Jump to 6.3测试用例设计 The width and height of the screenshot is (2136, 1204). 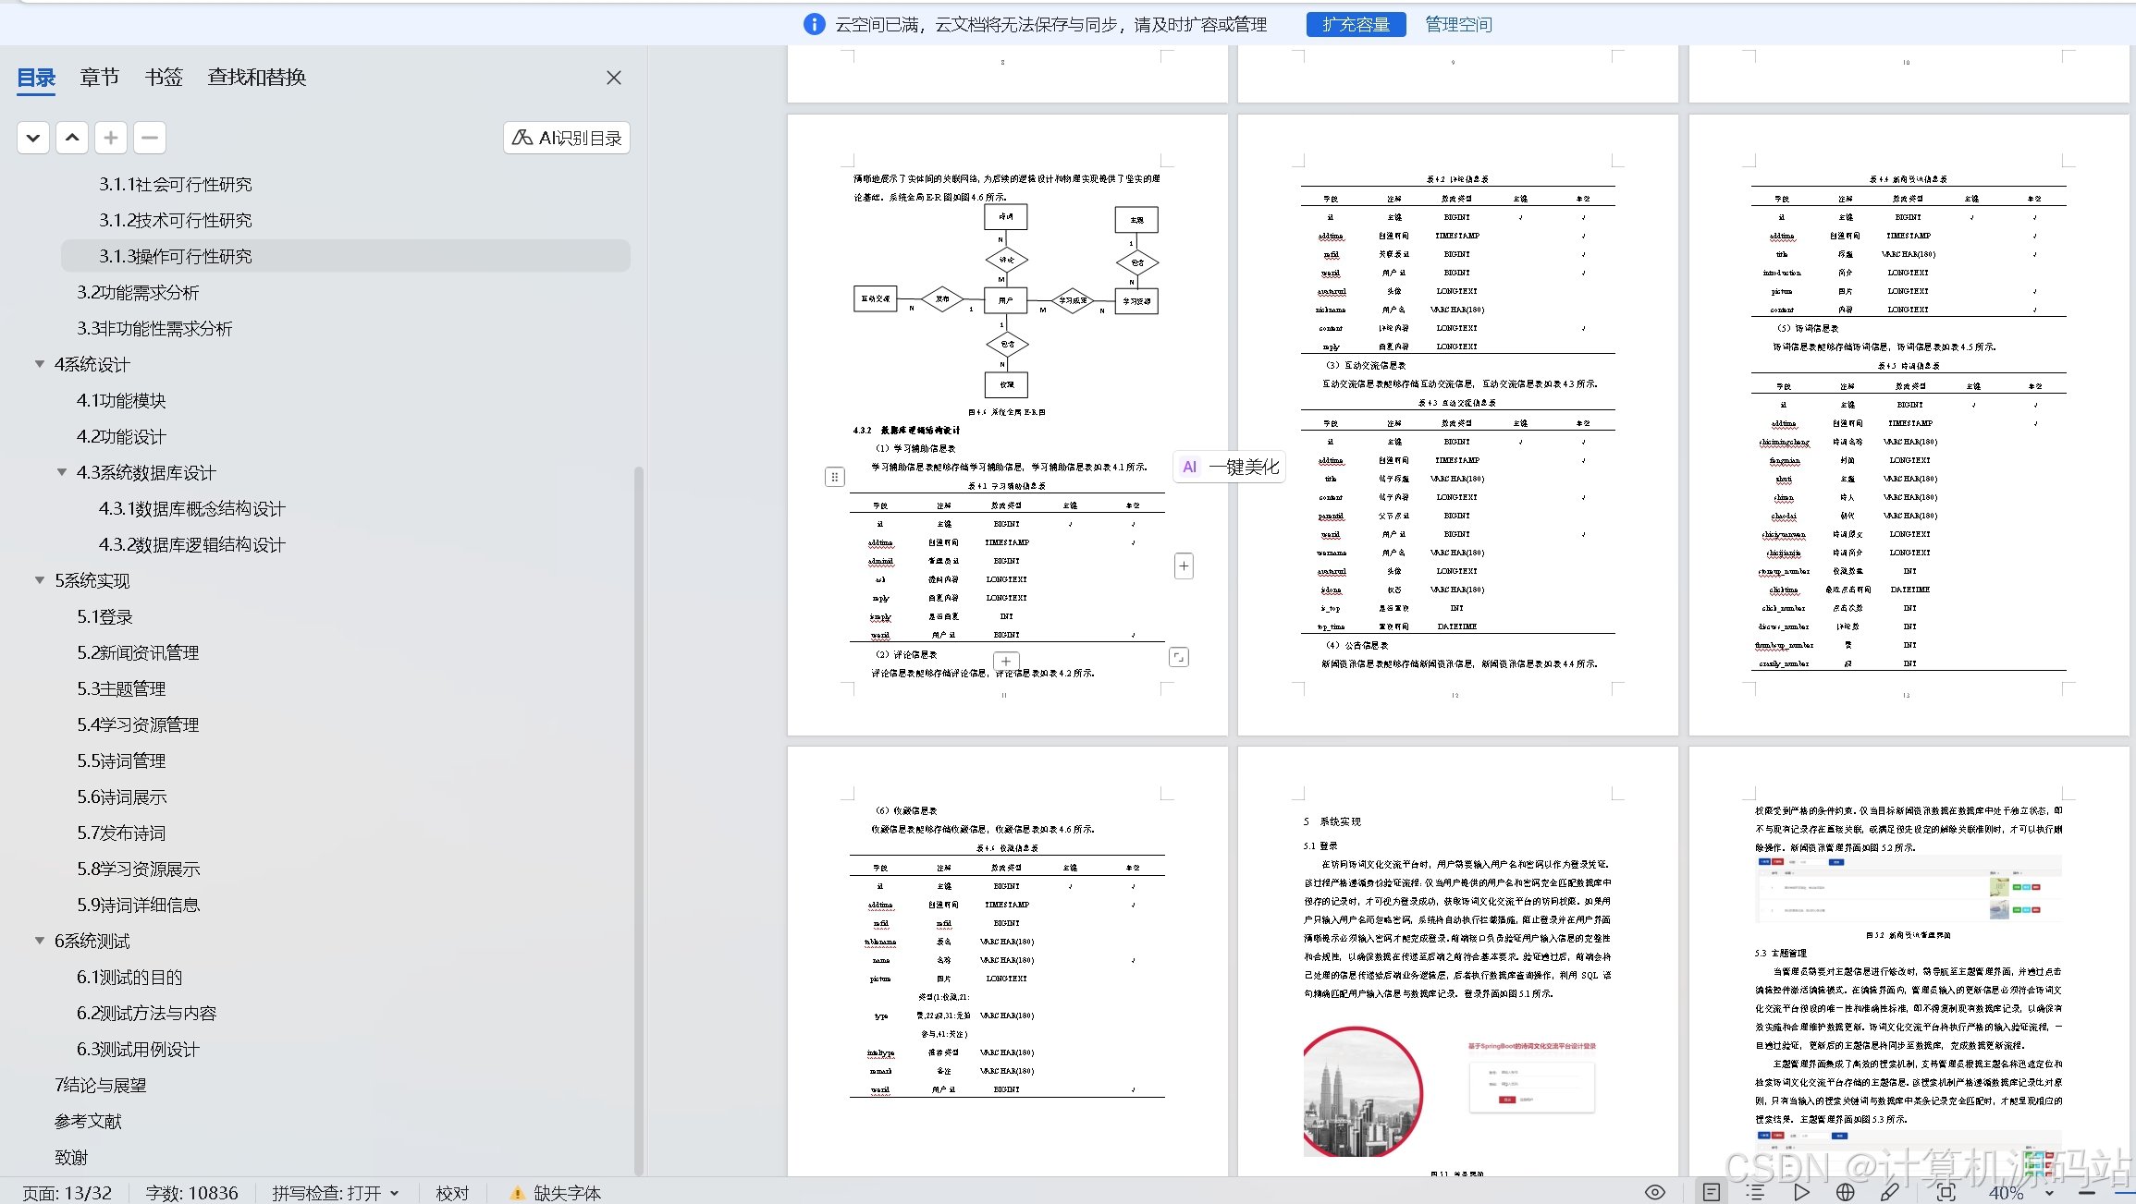(x=138, y=1050)
